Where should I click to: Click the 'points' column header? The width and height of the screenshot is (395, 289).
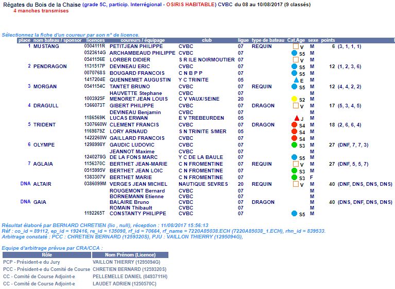tap(328, 40)
